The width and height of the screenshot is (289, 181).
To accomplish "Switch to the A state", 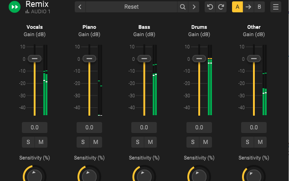I will pos(237,7).
